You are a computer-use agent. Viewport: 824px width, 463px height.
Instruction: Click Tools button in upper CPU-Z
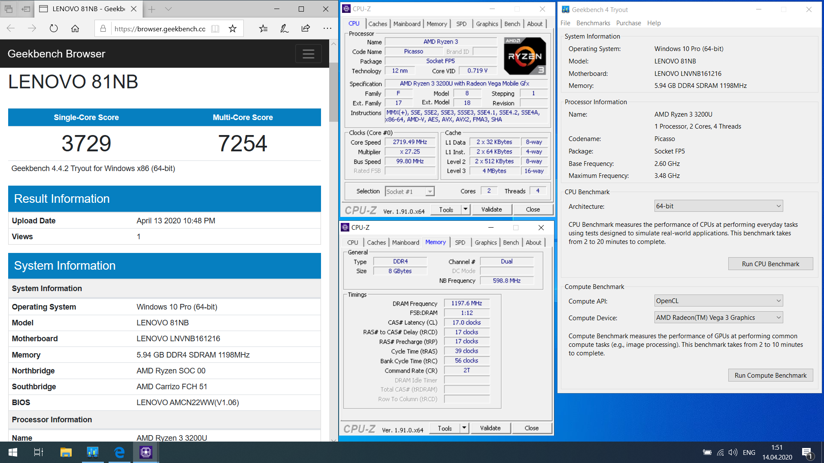click(446, 209)
